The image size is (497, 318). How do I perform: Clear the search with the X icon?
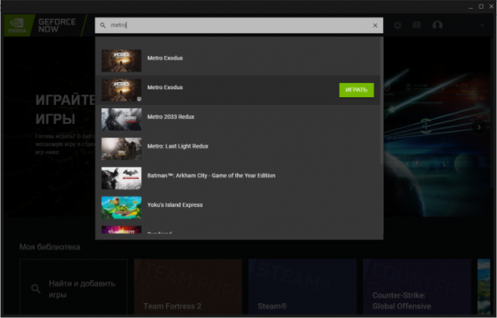click(x=375, y=25)
